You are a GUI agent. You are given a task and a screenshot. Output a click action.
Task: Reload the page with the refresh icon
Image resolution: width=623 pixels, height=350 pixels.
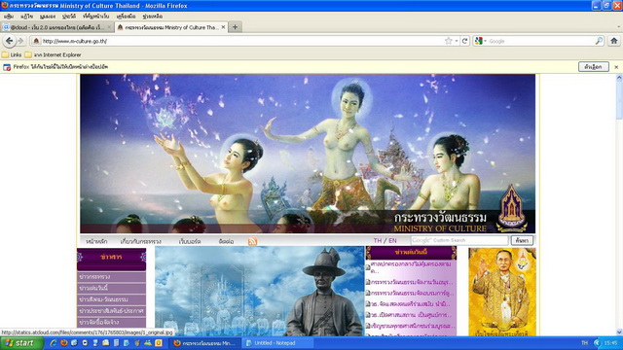[464, 41]
